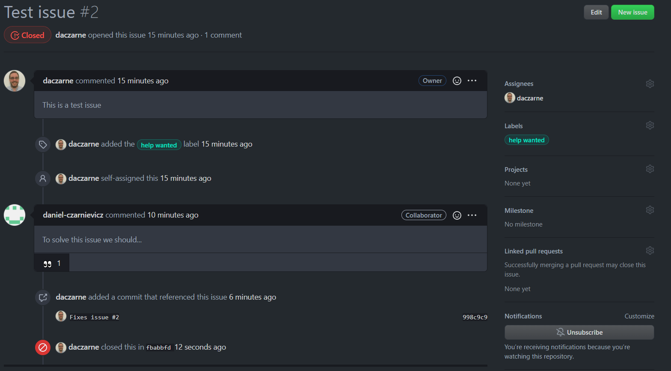This screenshot has width=671, height=371.
Task: Open Customize notifications options
Action: click(x=639, y=316)
